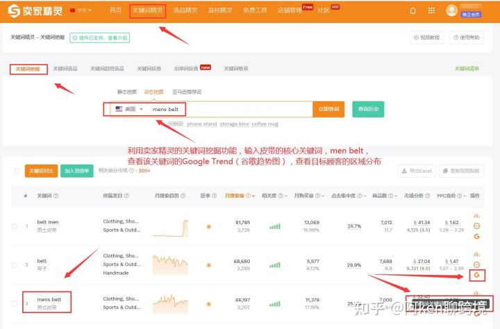Switch to 关键词挖掘 tab
The width and height of the screenshot is (500, 329).
[28, 69]
